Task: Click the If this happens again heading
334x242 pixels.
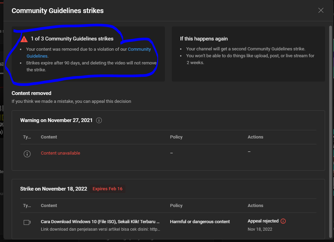Action: 204,39
